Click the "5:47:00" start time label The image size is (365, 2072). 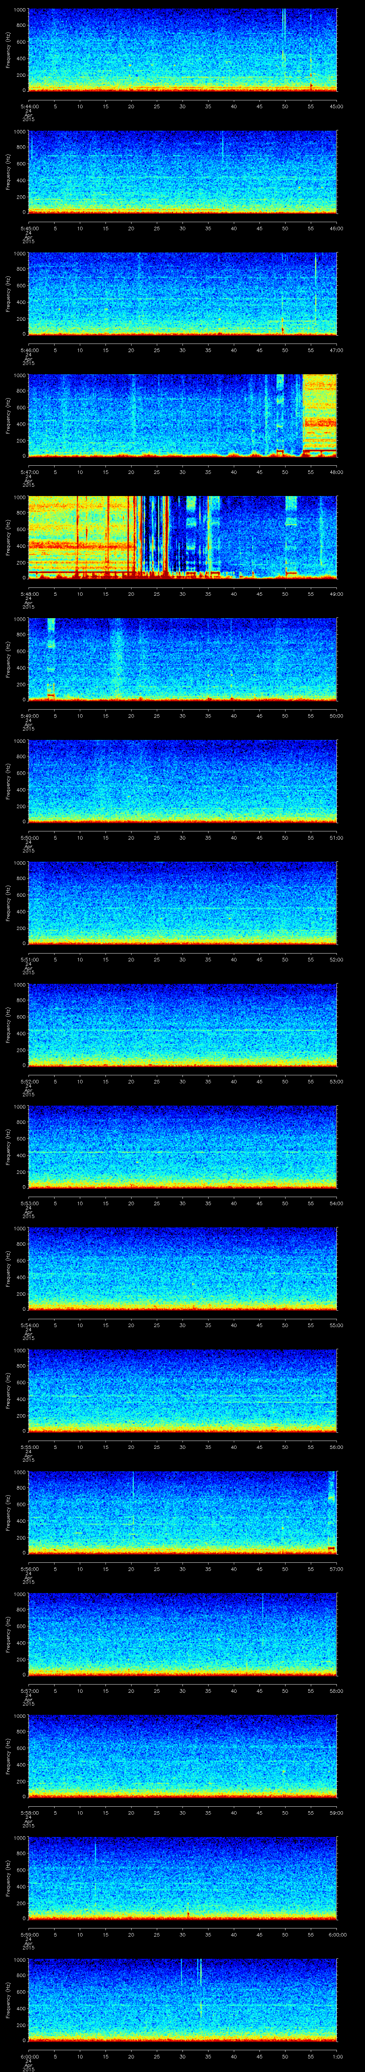click(28, 472)
